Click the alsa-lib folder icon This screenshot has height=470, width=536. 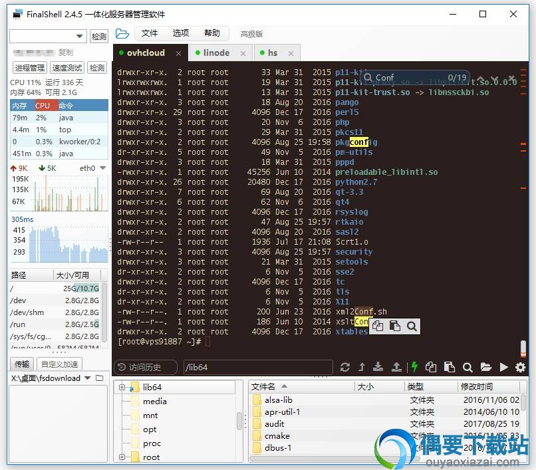pos(257,400)
